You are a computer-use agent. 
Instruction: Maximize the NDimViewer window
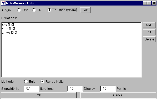point(149,3)
